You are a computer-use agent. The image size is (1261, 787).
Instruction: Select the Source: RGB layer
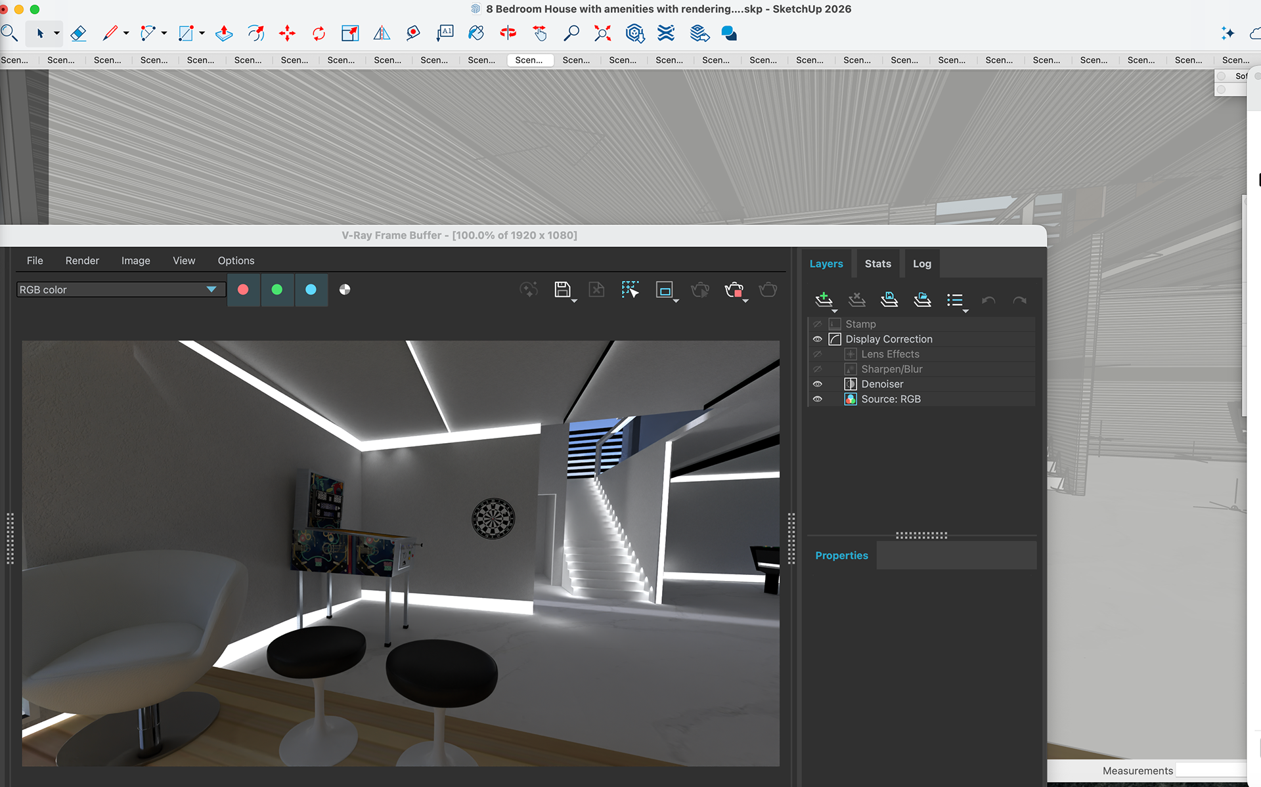(891, 399)
